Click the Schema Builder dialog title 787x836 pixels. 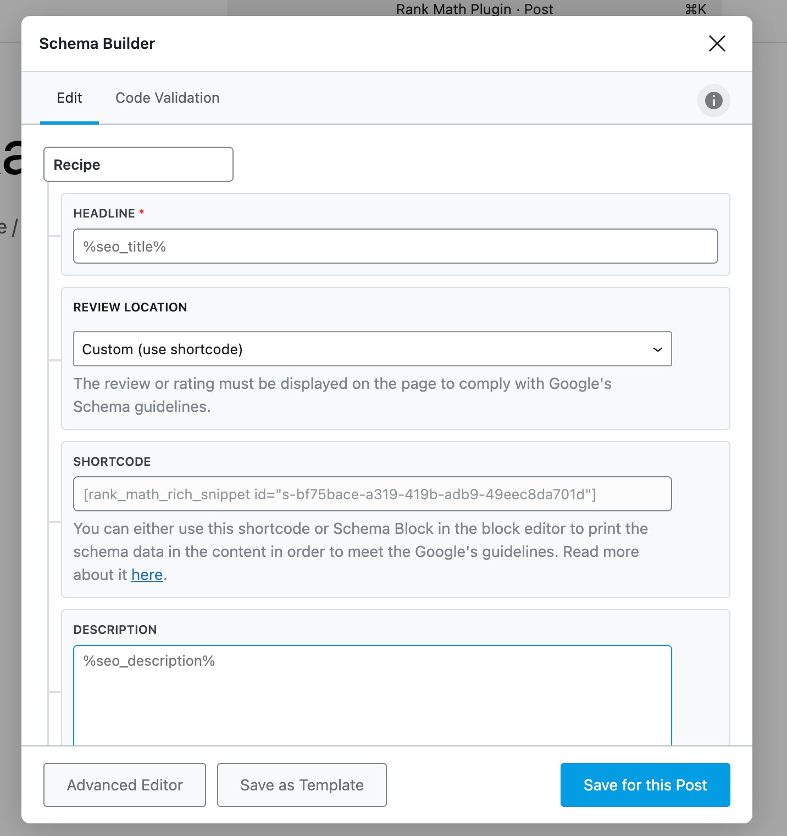pyautogui.click(x=97, y=44)
